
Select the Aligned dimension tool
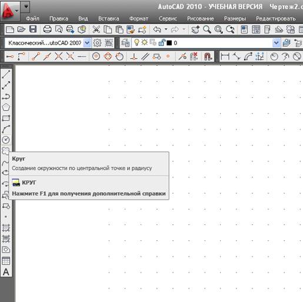pyautogui.click(x=237, y=57)
